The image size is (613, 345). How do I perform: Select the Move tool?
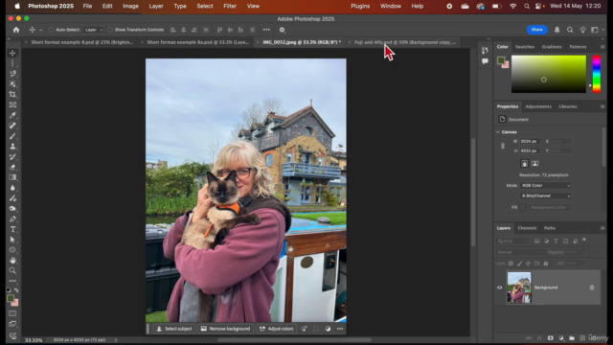coord(12,53)
